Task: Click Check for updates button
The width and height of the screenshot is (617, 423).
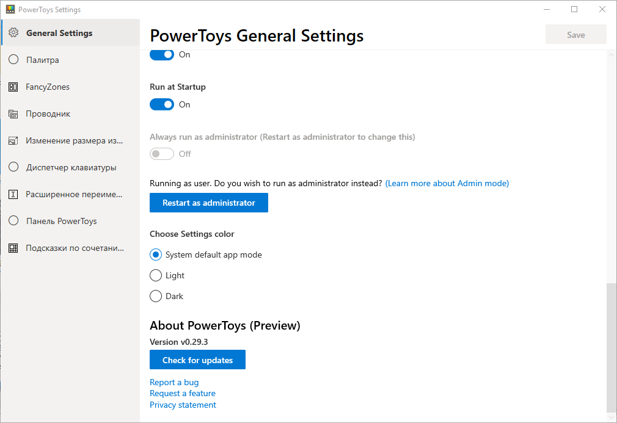Action: (x=197, y=360)
